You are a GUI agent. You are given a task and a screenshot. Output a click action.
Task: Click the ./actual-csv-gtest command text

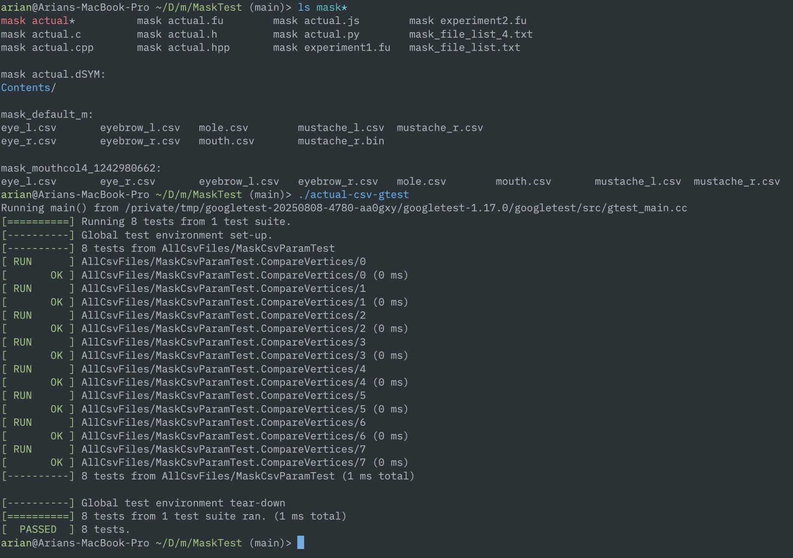(x=353, y=195)
